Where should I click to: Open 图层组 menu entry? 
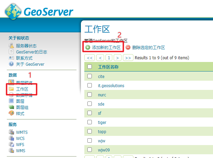[x=22, y=108]
